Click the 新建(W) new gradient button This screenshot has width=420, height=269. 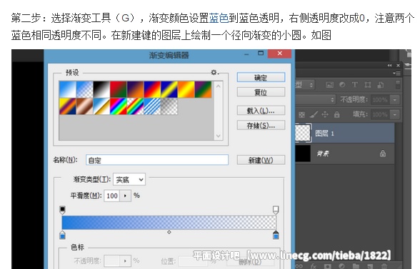[261, 160]
